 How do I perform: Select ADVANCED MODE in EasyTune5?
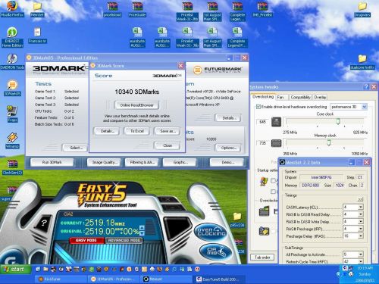tap(124, 240)
